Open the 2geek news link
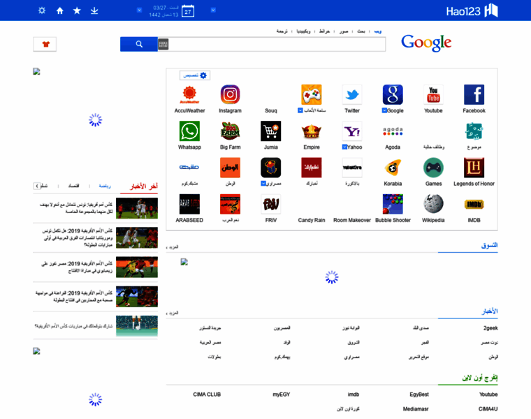Screen dimensions: 531x419 click(490, 328)
